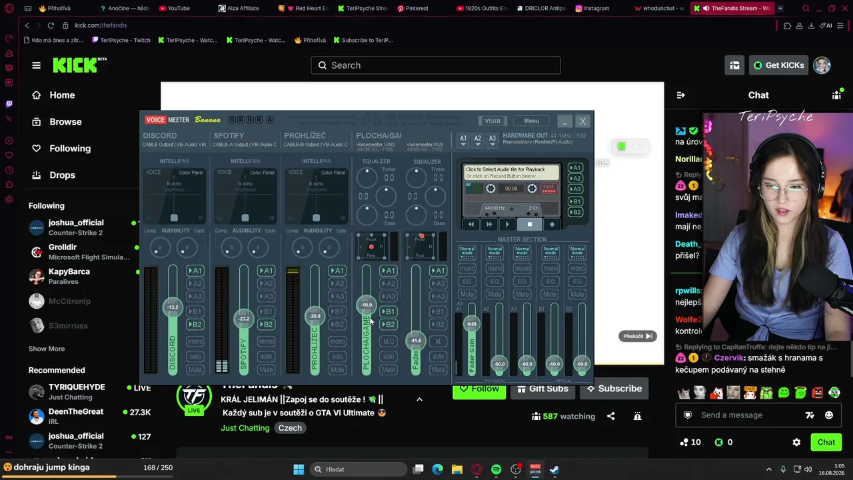Toggle EQ on the A1 master bus

(x=466, y=281)
